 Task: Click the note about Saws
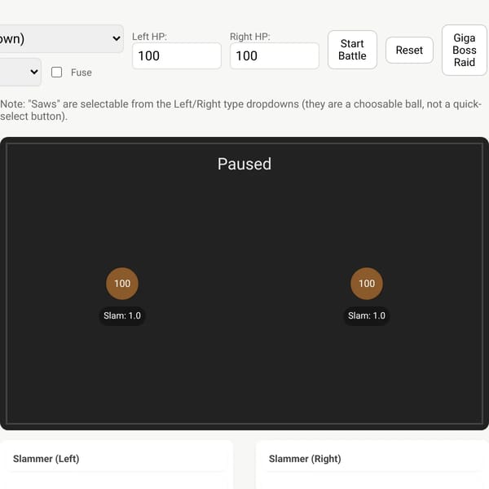coord(240,110)
